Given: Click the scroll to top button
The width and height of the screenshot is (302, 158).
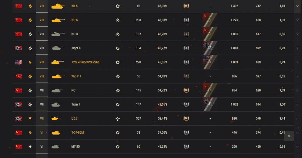Looking at the screenshot, I should [289, 136].
